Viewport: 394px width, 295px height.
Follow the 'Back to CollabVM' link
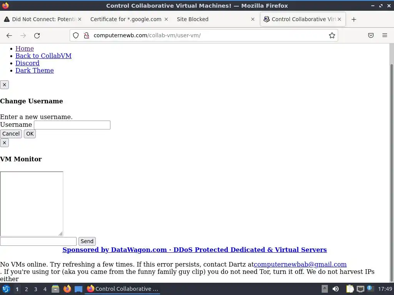43,56
